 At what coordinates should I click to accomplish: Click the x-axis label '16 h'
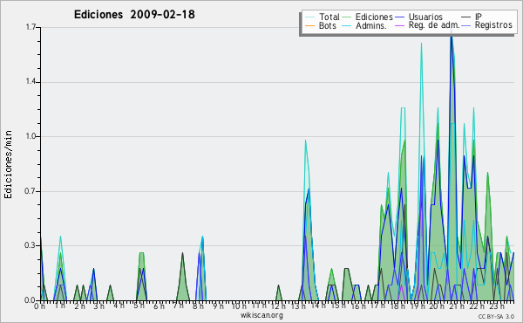coord(358,306)
